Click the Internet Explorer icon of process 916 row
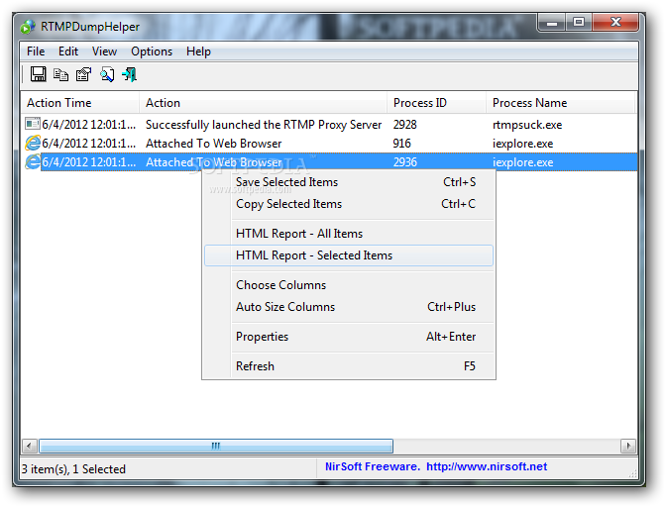 pos(33,143)
